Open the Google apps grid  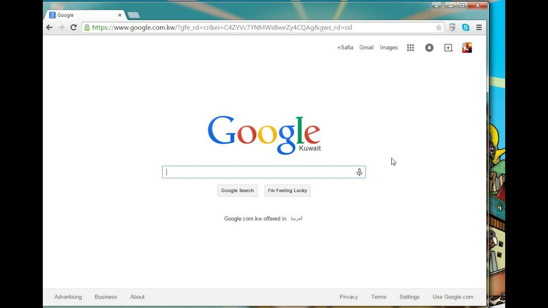click(x=411, y=48)
